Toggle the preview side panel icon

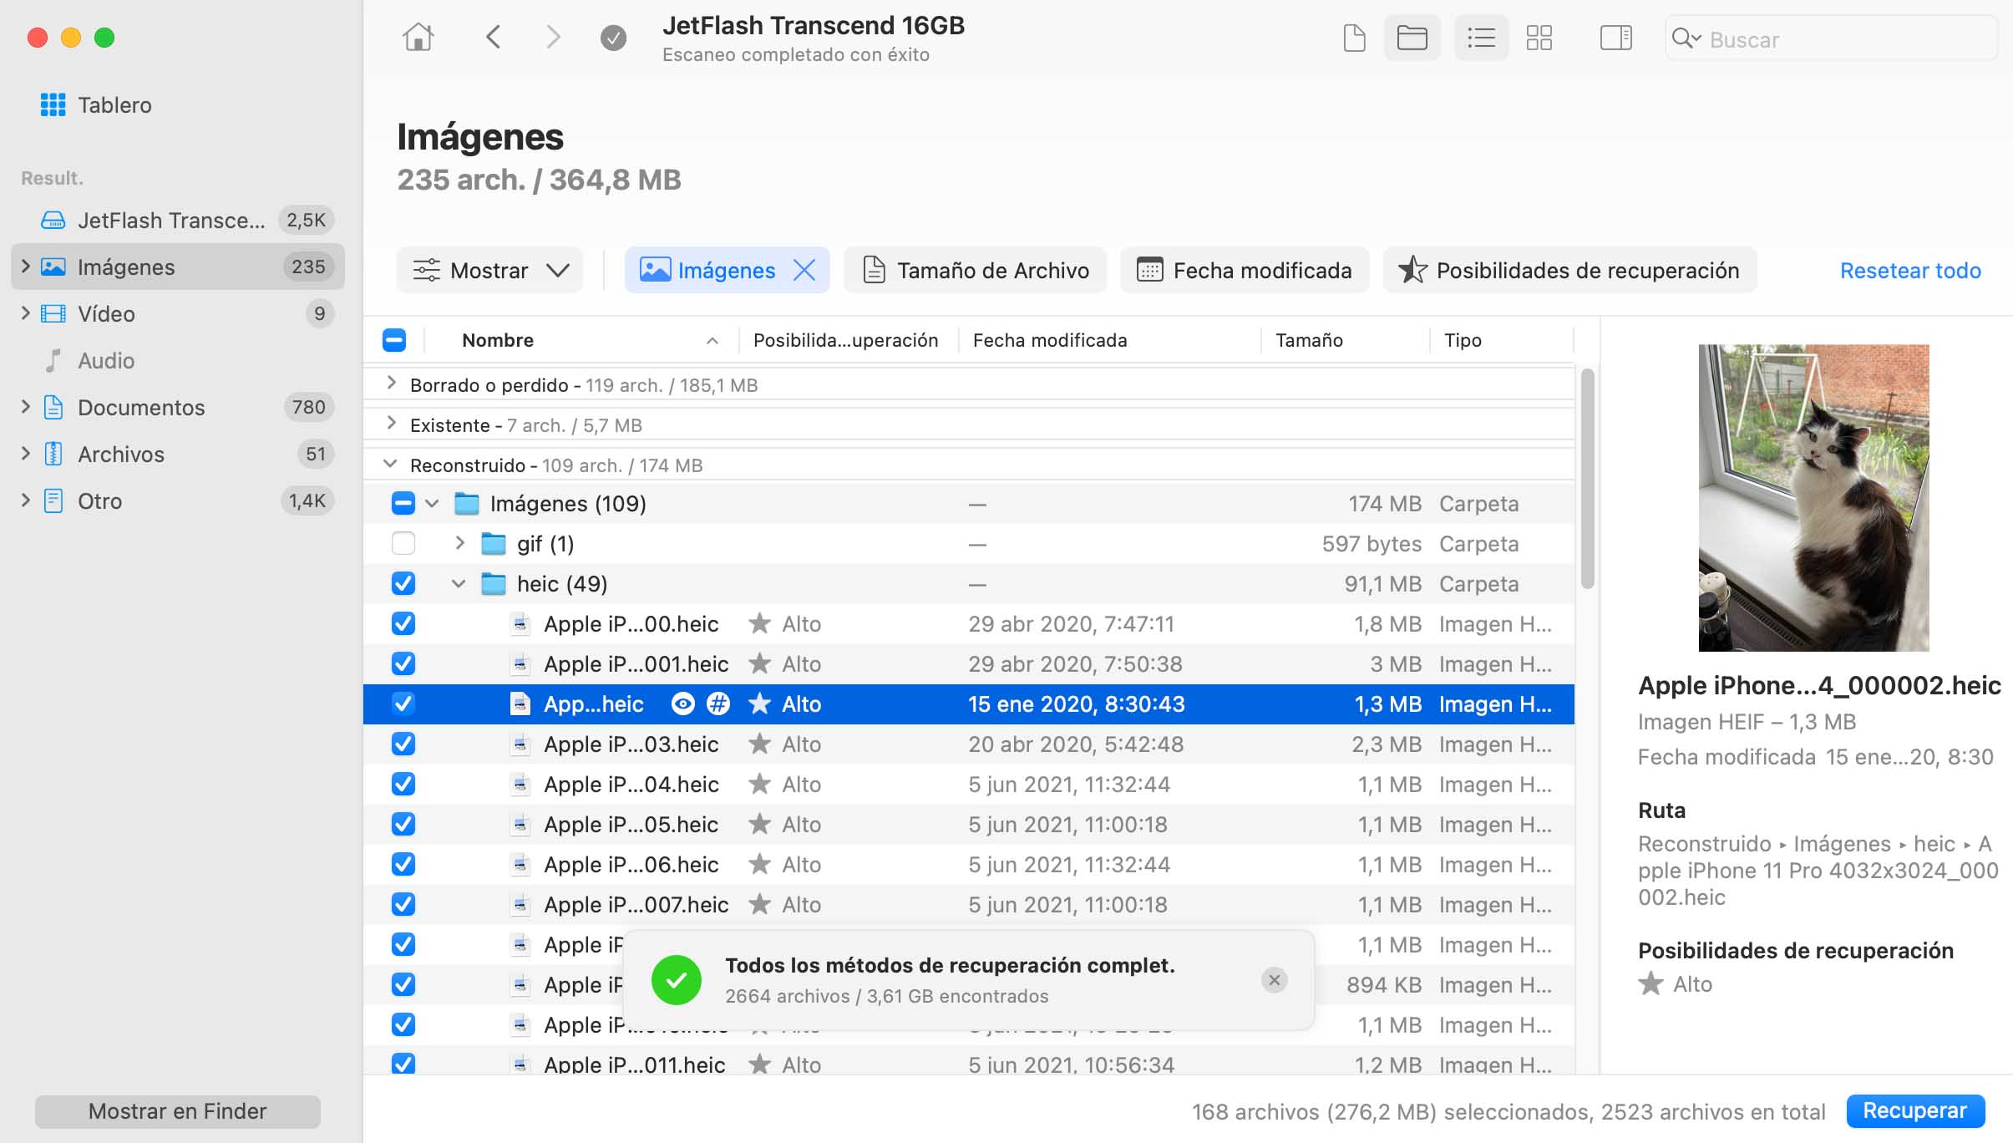tap(1615, 38)
